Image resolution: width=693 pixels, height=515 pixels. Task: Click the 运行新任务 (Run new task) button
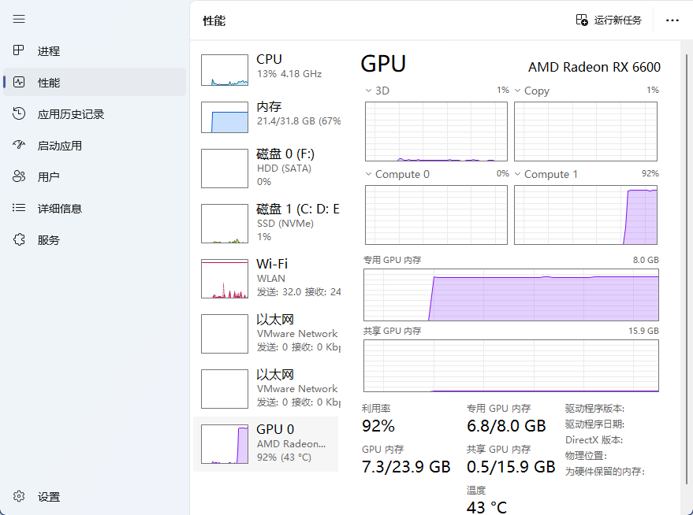click(x=609, y=20)
